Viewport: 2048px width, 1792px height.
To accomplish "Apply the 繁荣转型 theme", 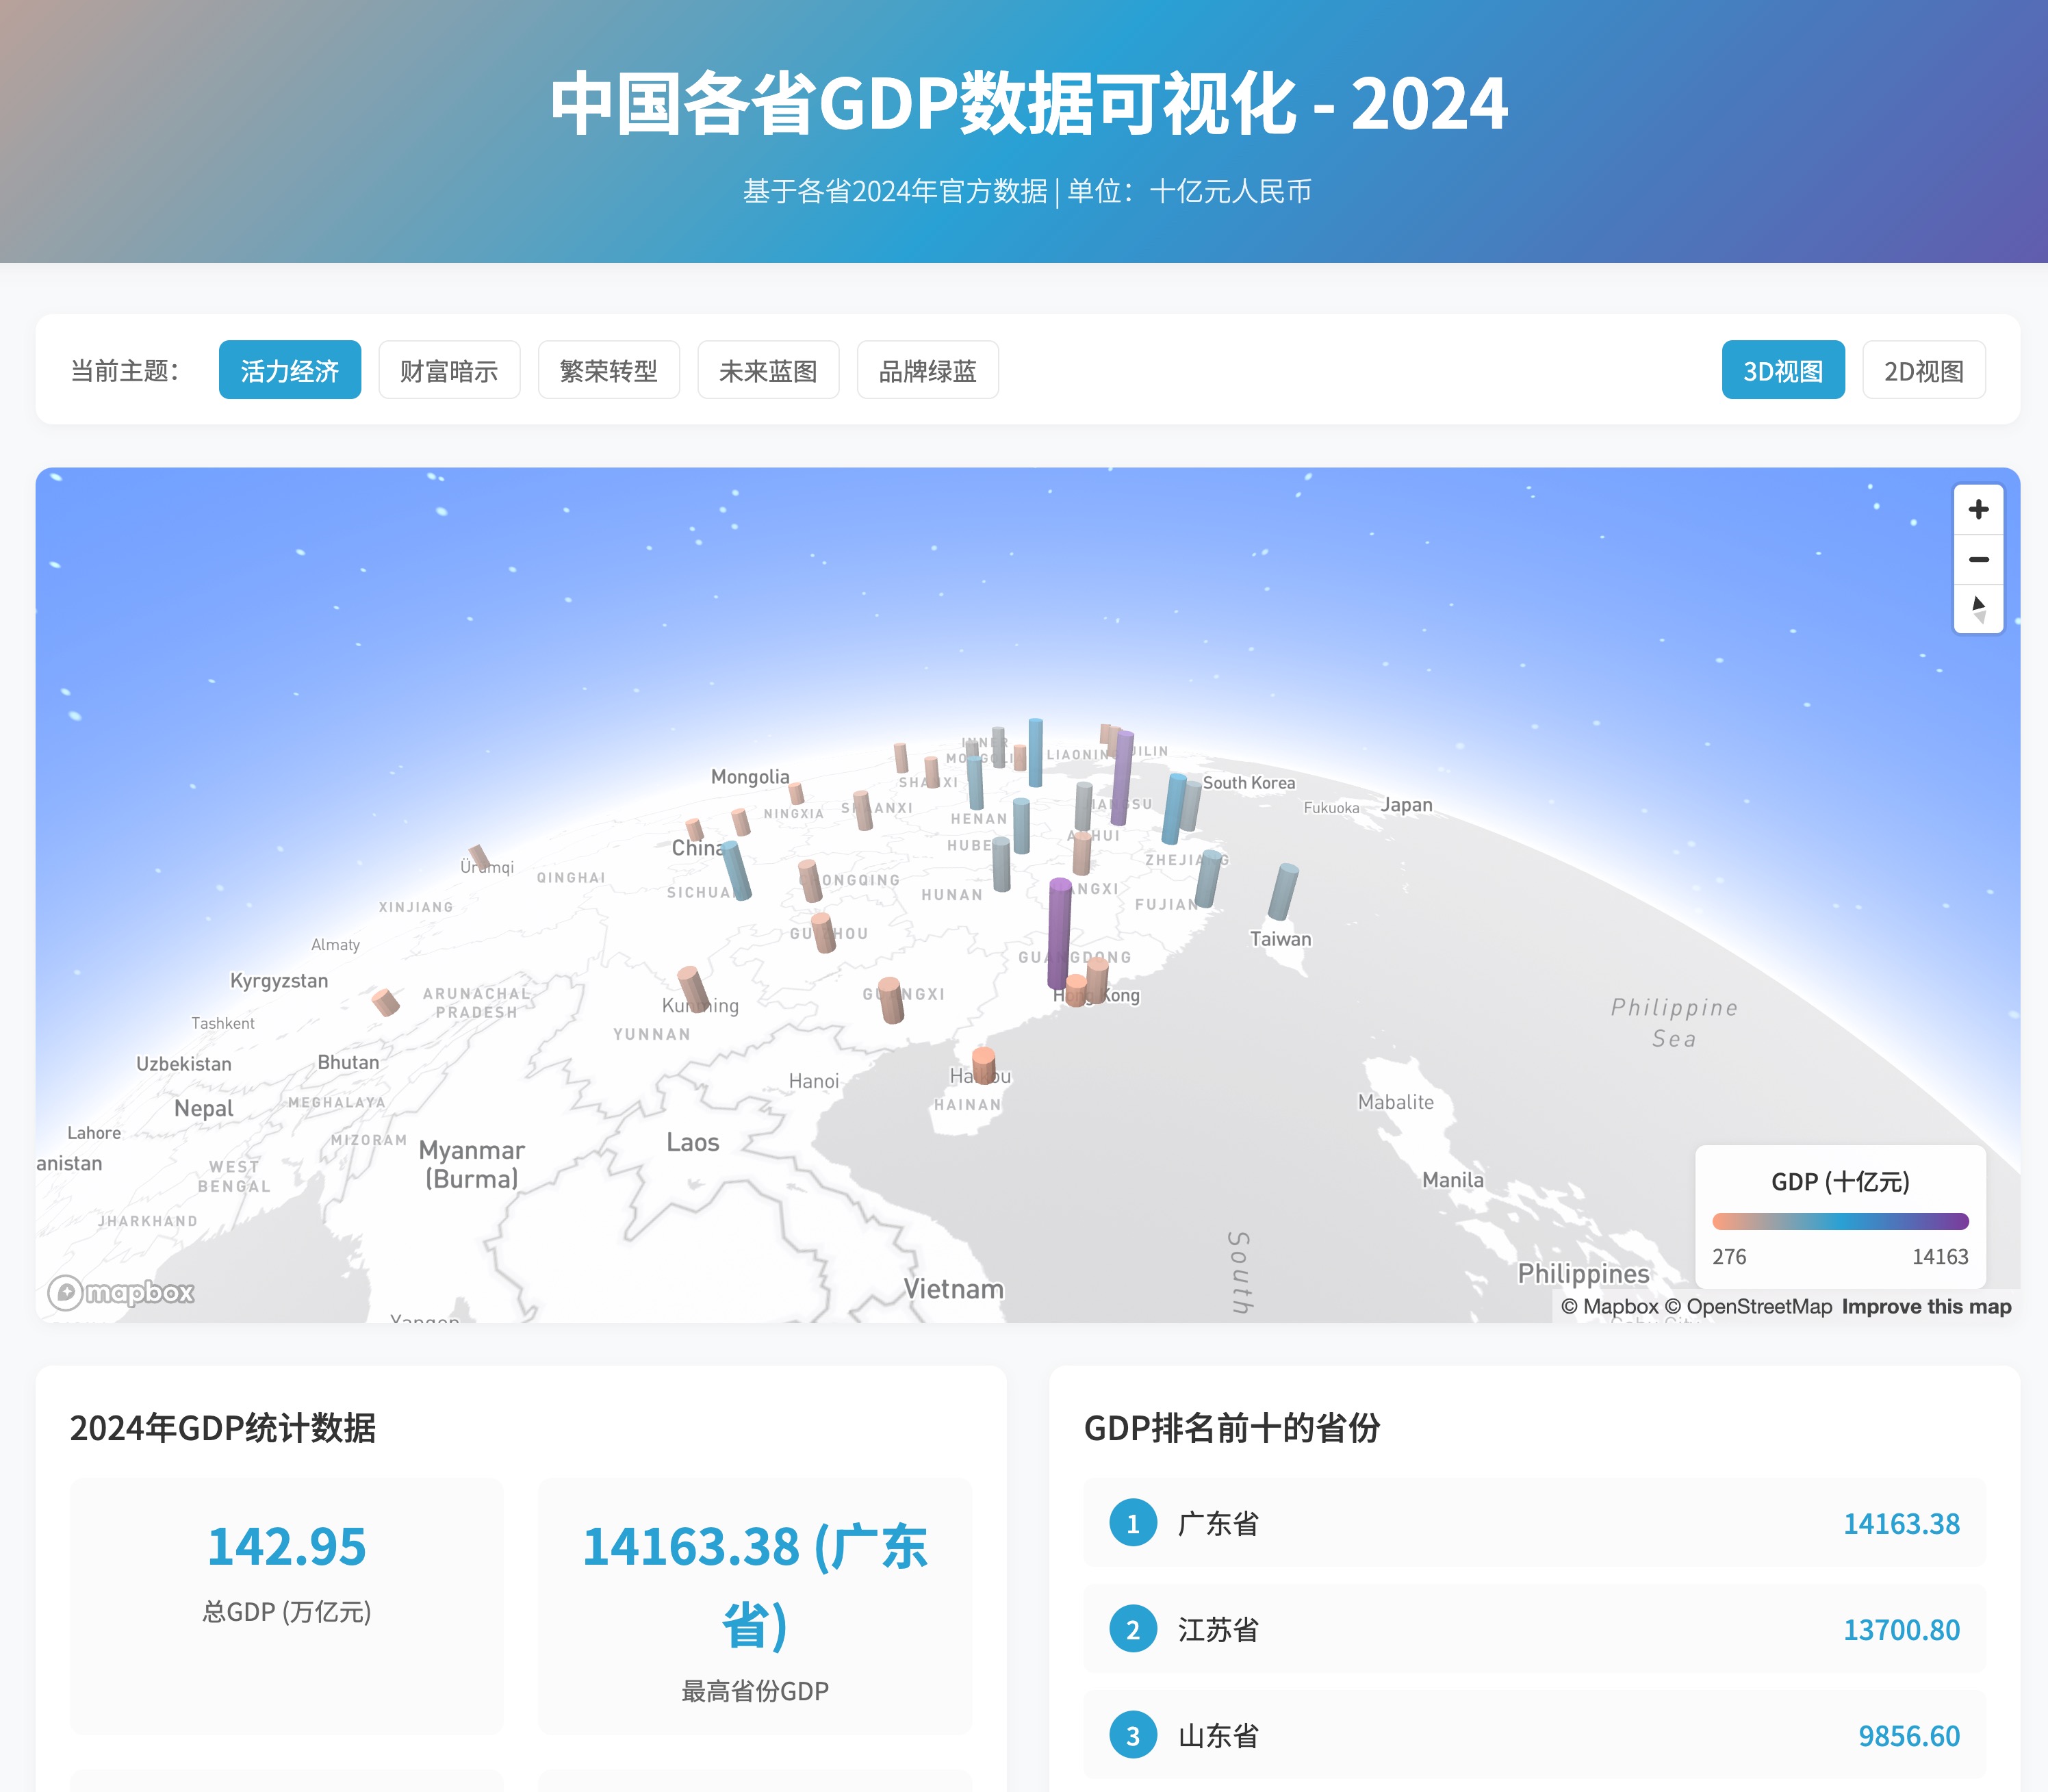I will [609, 370].
